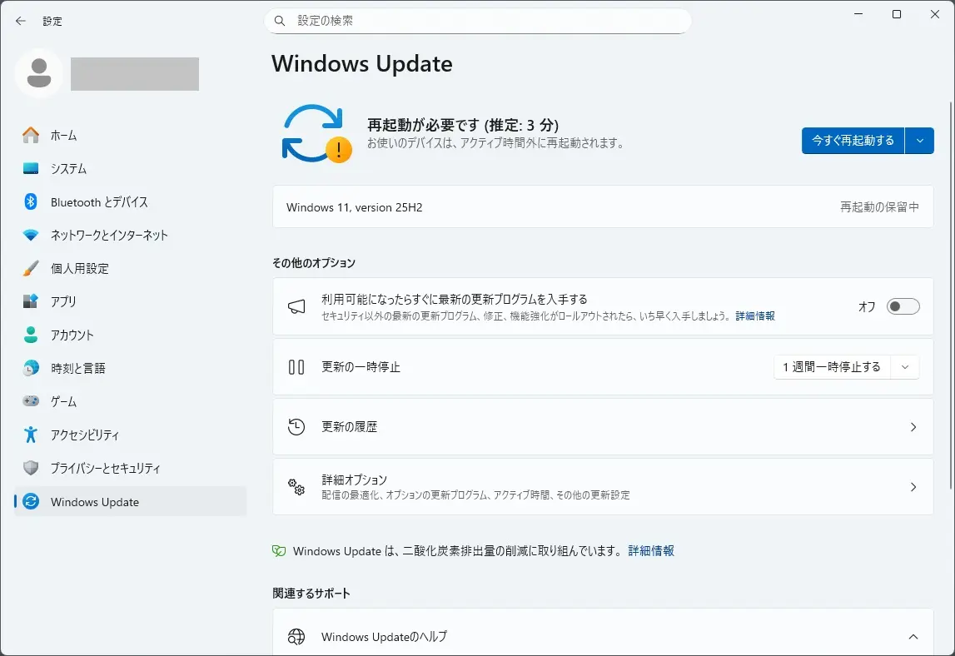Viewport: 955px width, 656px height.
Task: Click the Bluetooth icon in sidebar
Action: click(31, 201)
